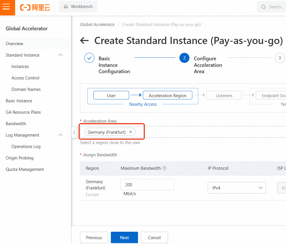Click Global Accelerator breadcrumb link

tap(97, 25)
